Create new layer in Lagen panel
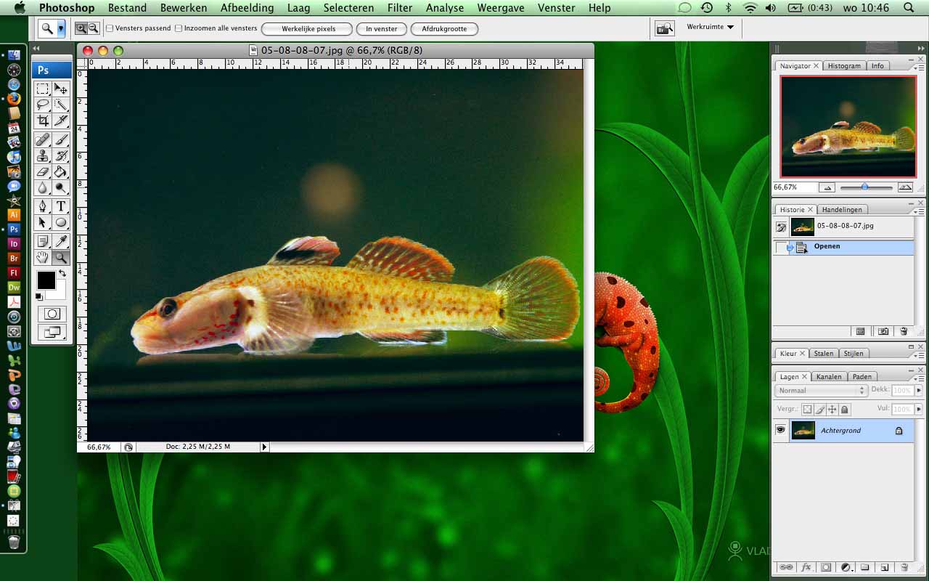Viewport: 929px width, 581px height. point(884,567)
